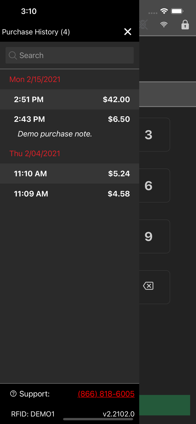Viewport: 196px width, 424px height.
Task: Tap keypad number 6
Action: click(154, 185)
